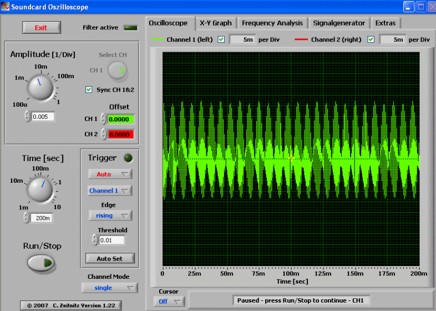Click the 100m label on time axis
This screenshot has height=311, width=436.
pyautogui.click(x=291, y=273)
